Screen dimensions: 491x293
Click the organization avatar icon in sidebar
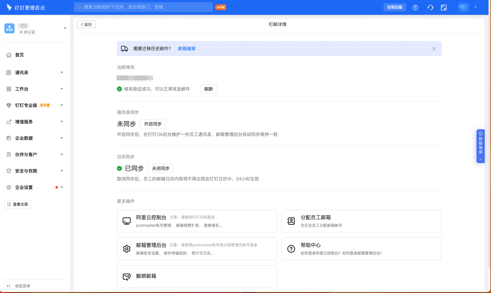click(x=9, y=28)
